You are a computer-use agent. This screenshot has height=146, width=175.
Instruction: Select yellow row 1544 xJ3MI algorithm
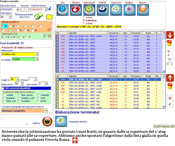(108, 92)
